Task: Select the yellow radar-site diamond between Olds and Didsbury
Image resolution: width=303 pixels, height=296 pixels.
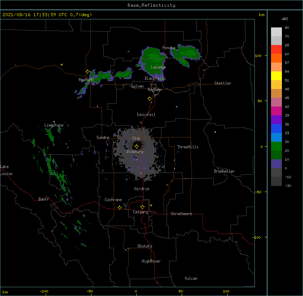Action: (136, 146)
